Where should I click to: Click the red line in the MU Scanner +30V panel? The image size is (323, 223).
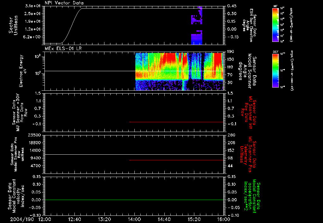click(x=176, y=122)
